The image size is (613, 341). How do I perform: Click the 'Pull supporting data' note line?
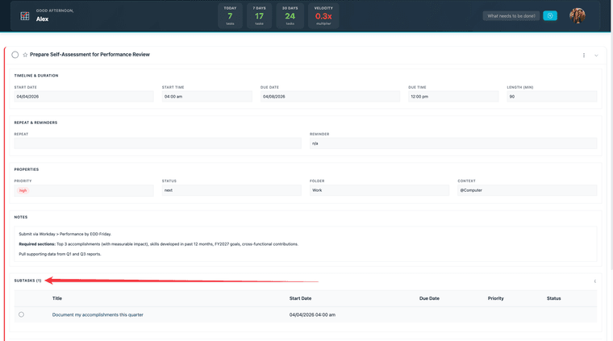click(x=60, y=254)
